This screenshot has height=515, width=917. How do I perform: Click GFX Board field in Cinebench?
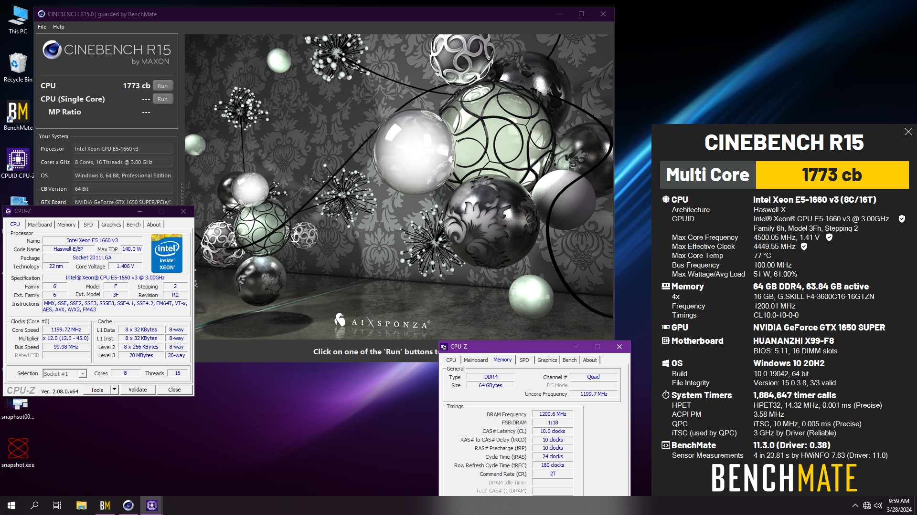pyautogui.click(x=123, y=202)
